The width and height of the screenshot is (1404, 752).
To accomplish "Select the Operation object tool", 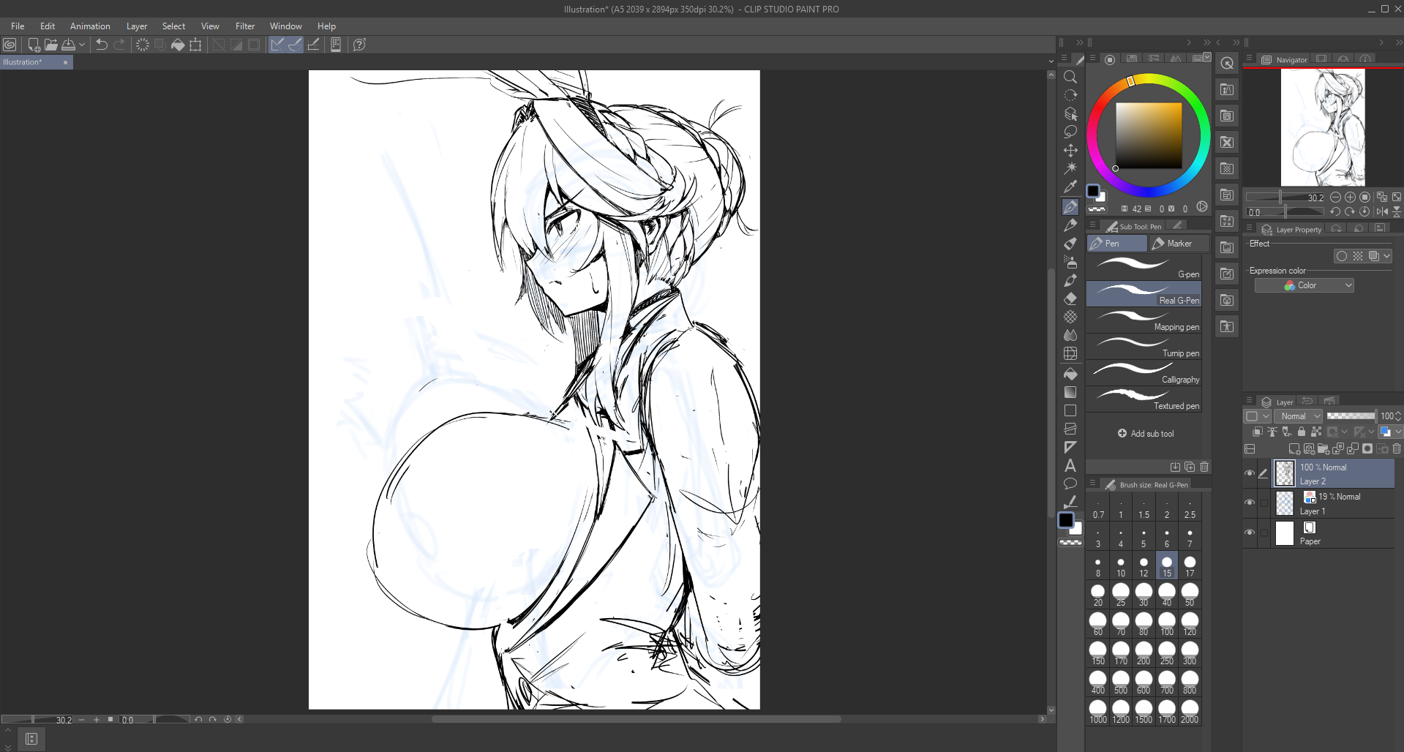I will (1070, 114).
